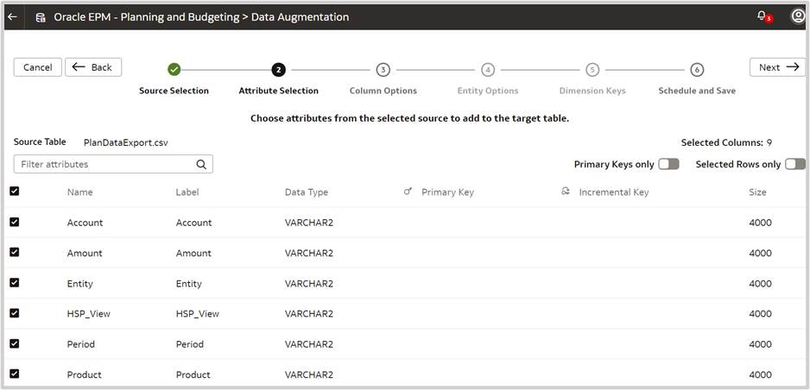Enable the Primary Keys only toggle

(x=668, y=164)
